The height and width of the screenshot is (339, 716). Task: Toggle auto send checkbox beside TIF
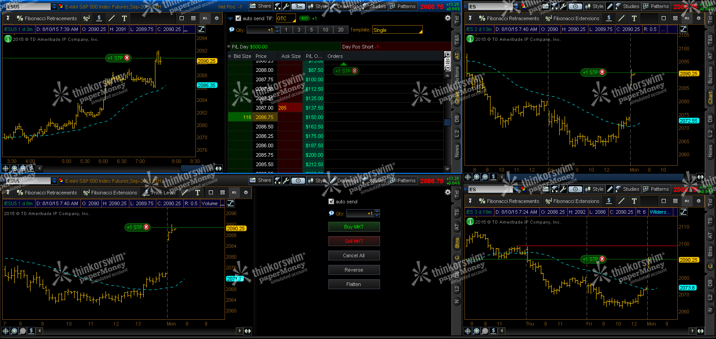click(238, 18)
